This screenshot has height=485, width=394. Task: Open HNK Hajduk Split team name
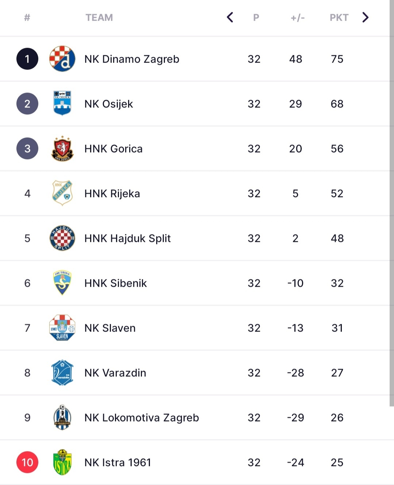click(127, 238)
